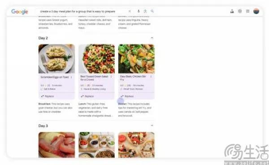Replace the Tossed Green Salad recipe
The image size is (269, 165).
point(87,96)
